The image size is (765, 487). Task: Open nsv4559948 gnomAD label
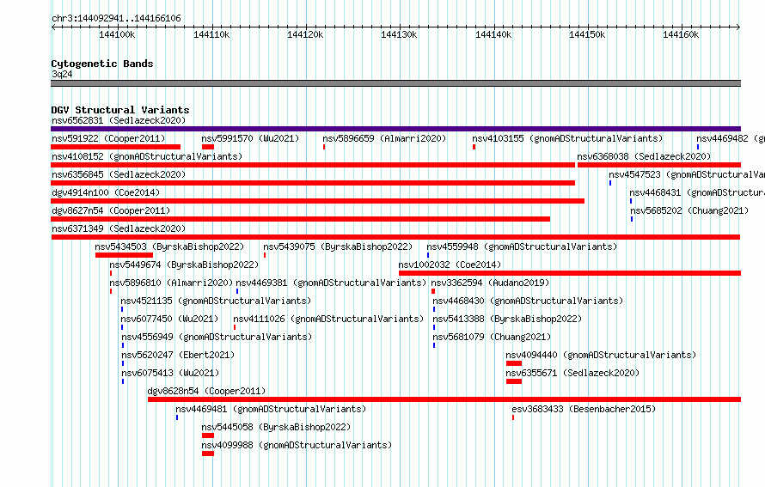coord(522,247)
